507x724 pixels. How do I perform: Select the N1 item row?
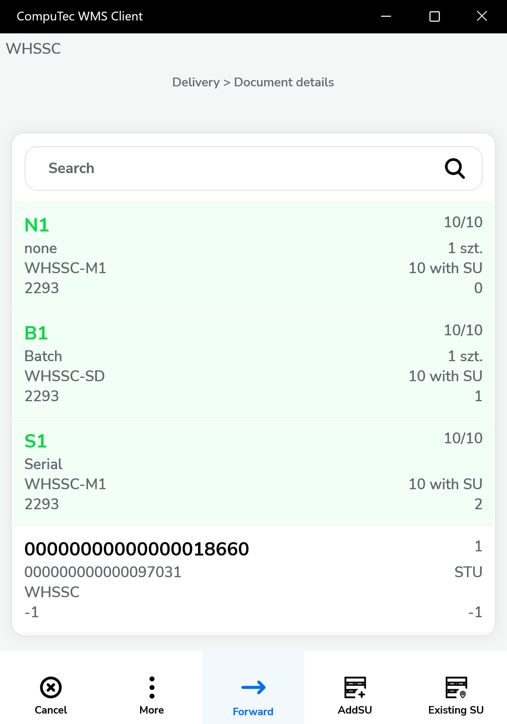coord(254,256)
